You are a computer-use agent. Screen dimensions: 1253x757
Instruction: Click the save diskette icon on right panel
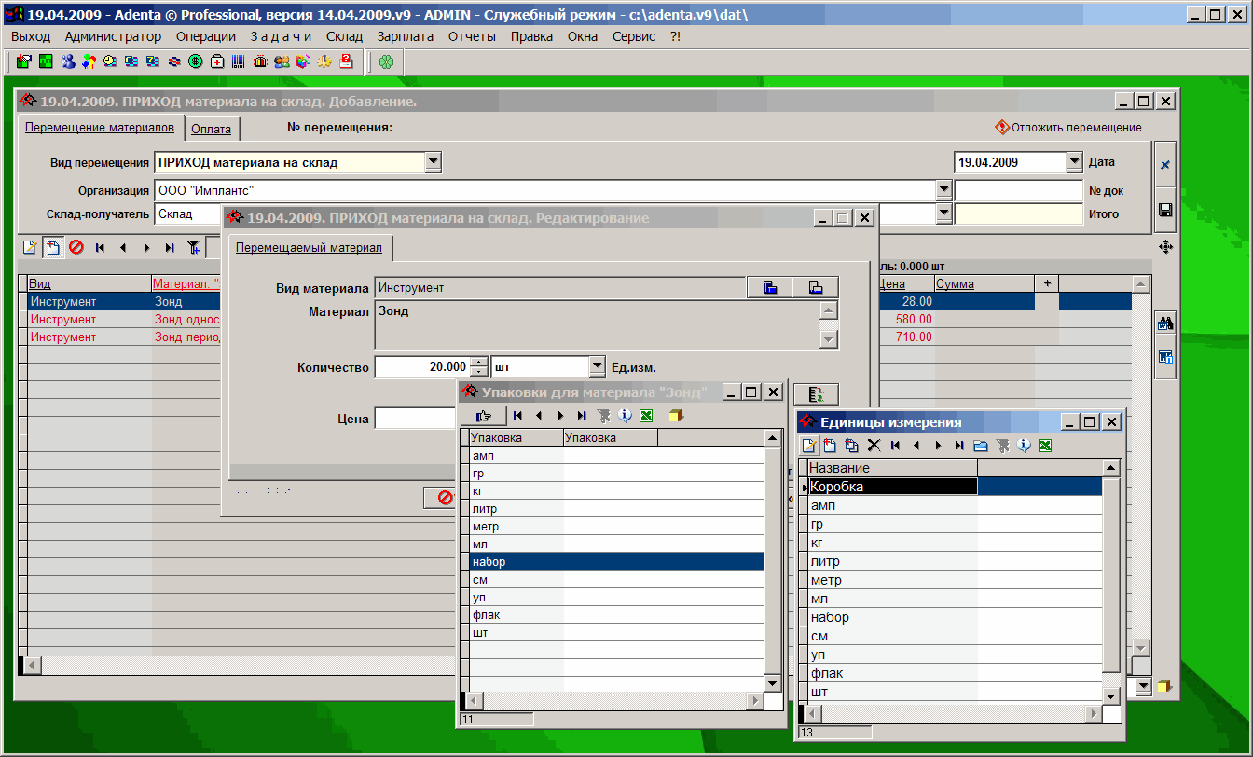pyautogui.click(x=1164, y=211)
